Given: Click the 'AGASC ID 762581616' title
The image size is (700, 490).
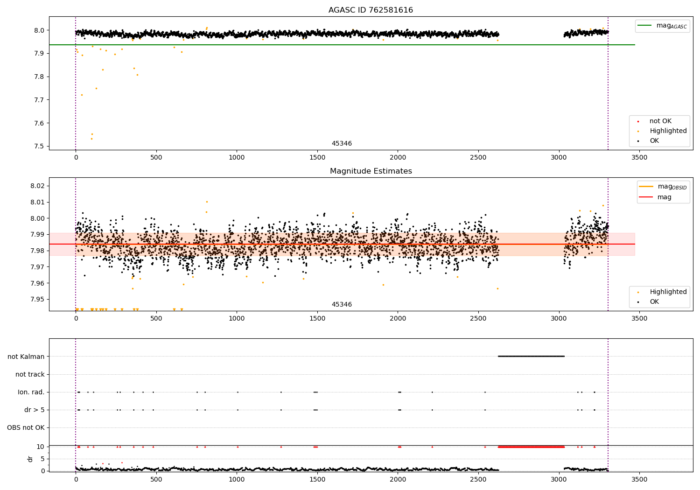Looking at the screenshot, I should pyautogui.click(x=371, y=10).
